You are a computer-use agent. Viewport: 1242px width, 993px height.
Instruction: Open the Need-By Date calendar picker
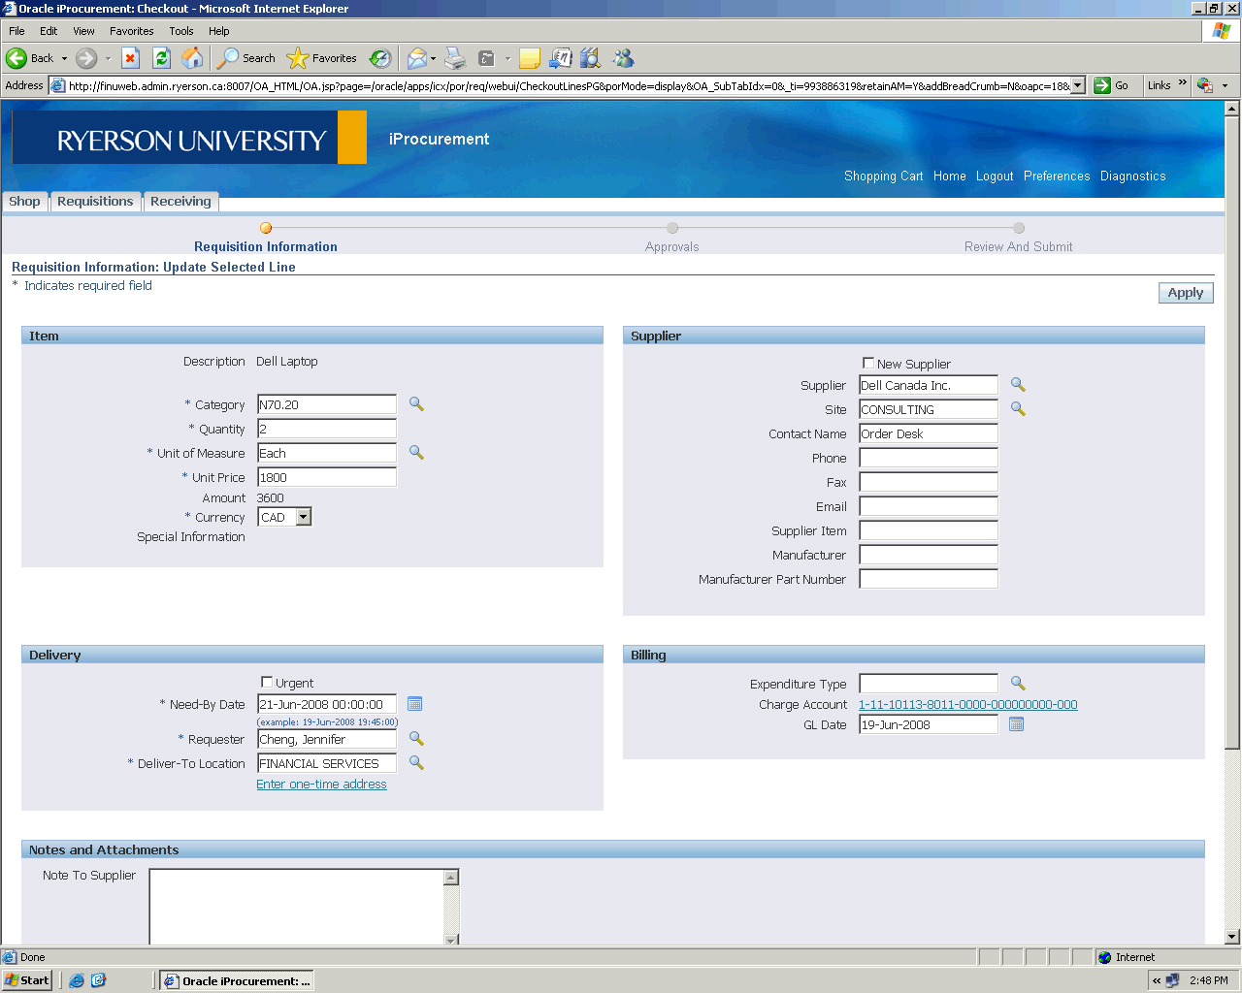tap(414, 704)
